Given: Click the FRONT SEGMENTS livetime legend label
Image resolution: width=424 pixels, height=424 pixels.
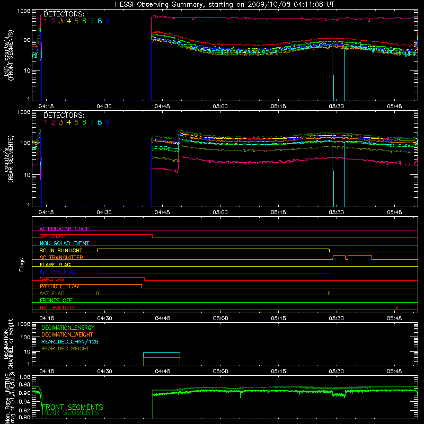Looking at the screenshot, I should tap(73, 407).
